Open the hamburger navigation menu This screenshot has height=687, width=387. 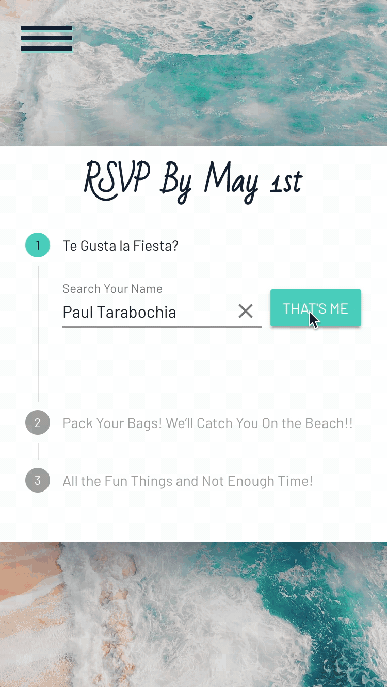click(46, 39)
